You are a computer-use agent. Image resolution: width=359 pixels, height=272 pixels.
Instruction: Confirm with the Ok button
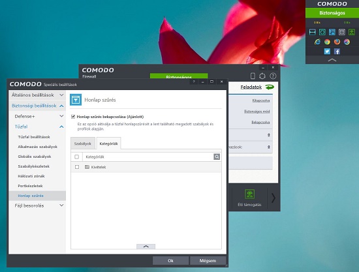(x=170, y=260)
